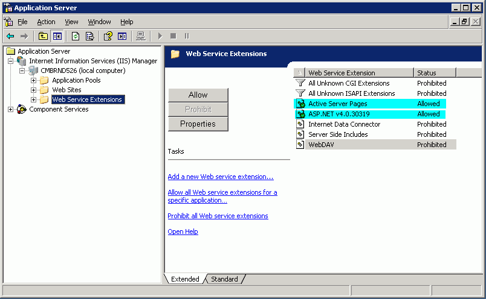Select Application Pools in the tree

point(76,80)
